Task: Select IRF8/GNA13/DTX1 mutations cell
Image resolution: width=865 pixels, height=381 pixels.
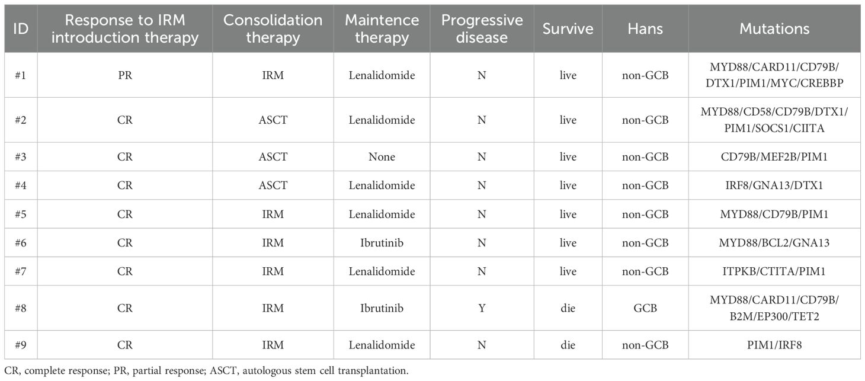Action: pos(774,185)
